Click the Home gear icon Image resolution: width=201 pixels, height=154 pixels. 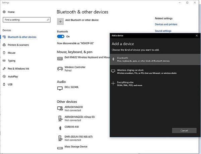tap(4, 12)
